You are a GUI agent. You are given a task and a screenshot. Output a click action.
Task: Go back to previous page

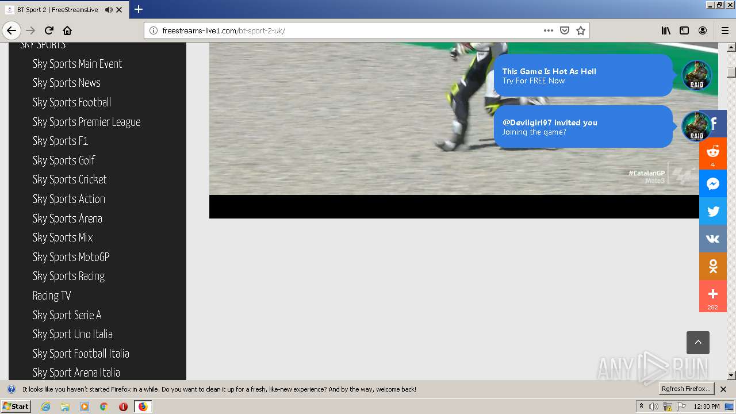pyautogui.click(x=11, y=30)
